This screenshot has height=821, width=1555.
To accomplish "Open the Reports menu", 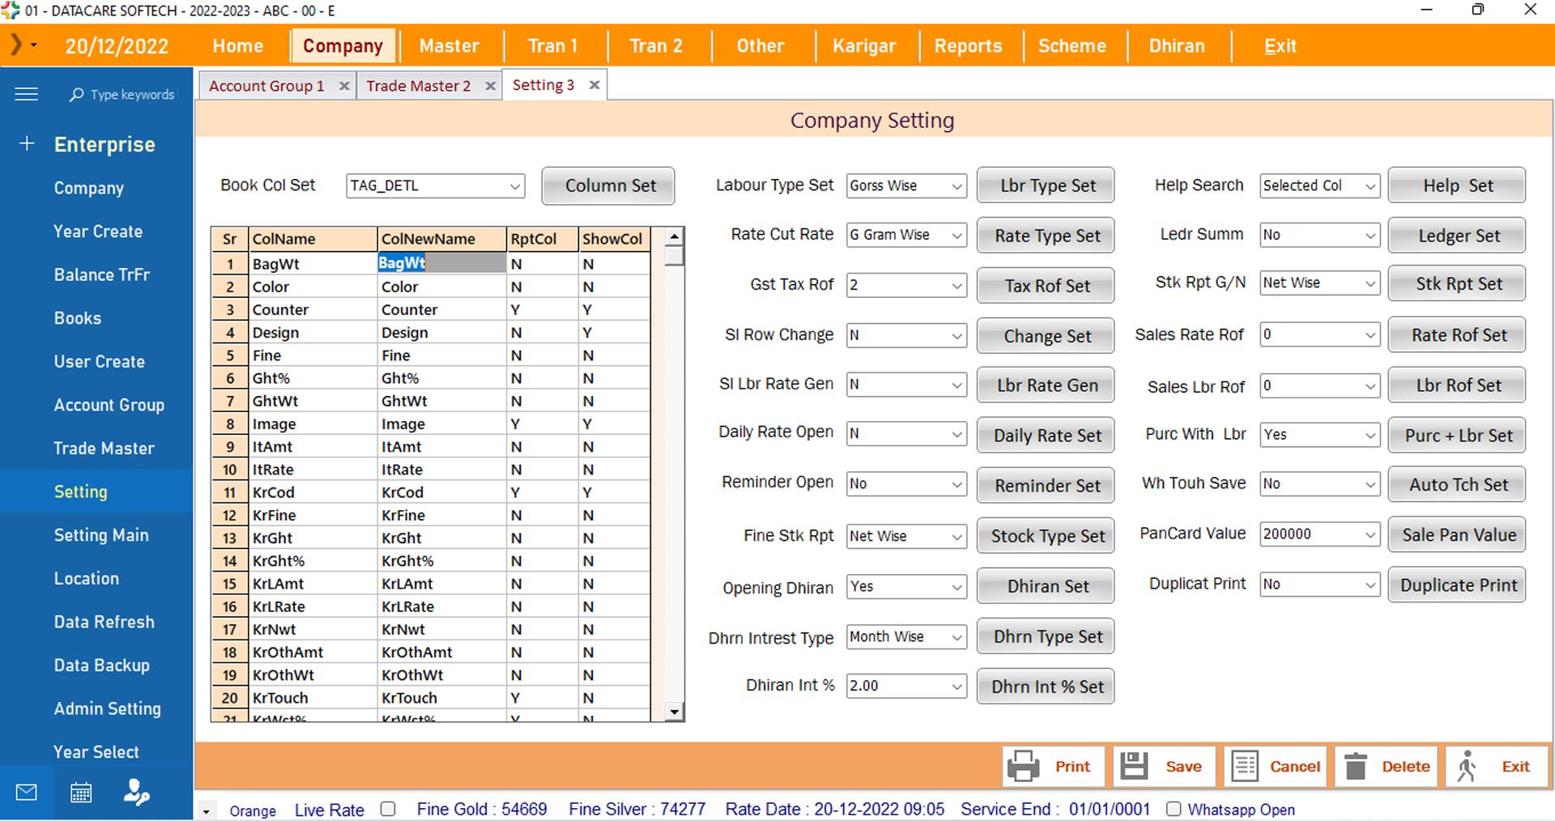I will (968, 46).
